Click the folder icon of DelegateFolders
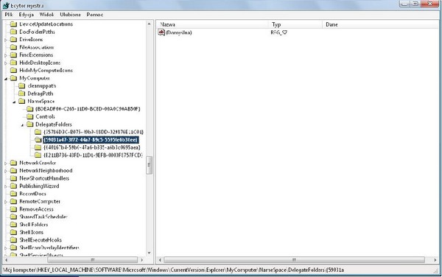442x277 pixels. click(x=30, y=125)
